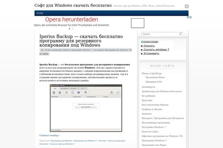Open Офисные программы на Windows 7/8

point(162,136)
